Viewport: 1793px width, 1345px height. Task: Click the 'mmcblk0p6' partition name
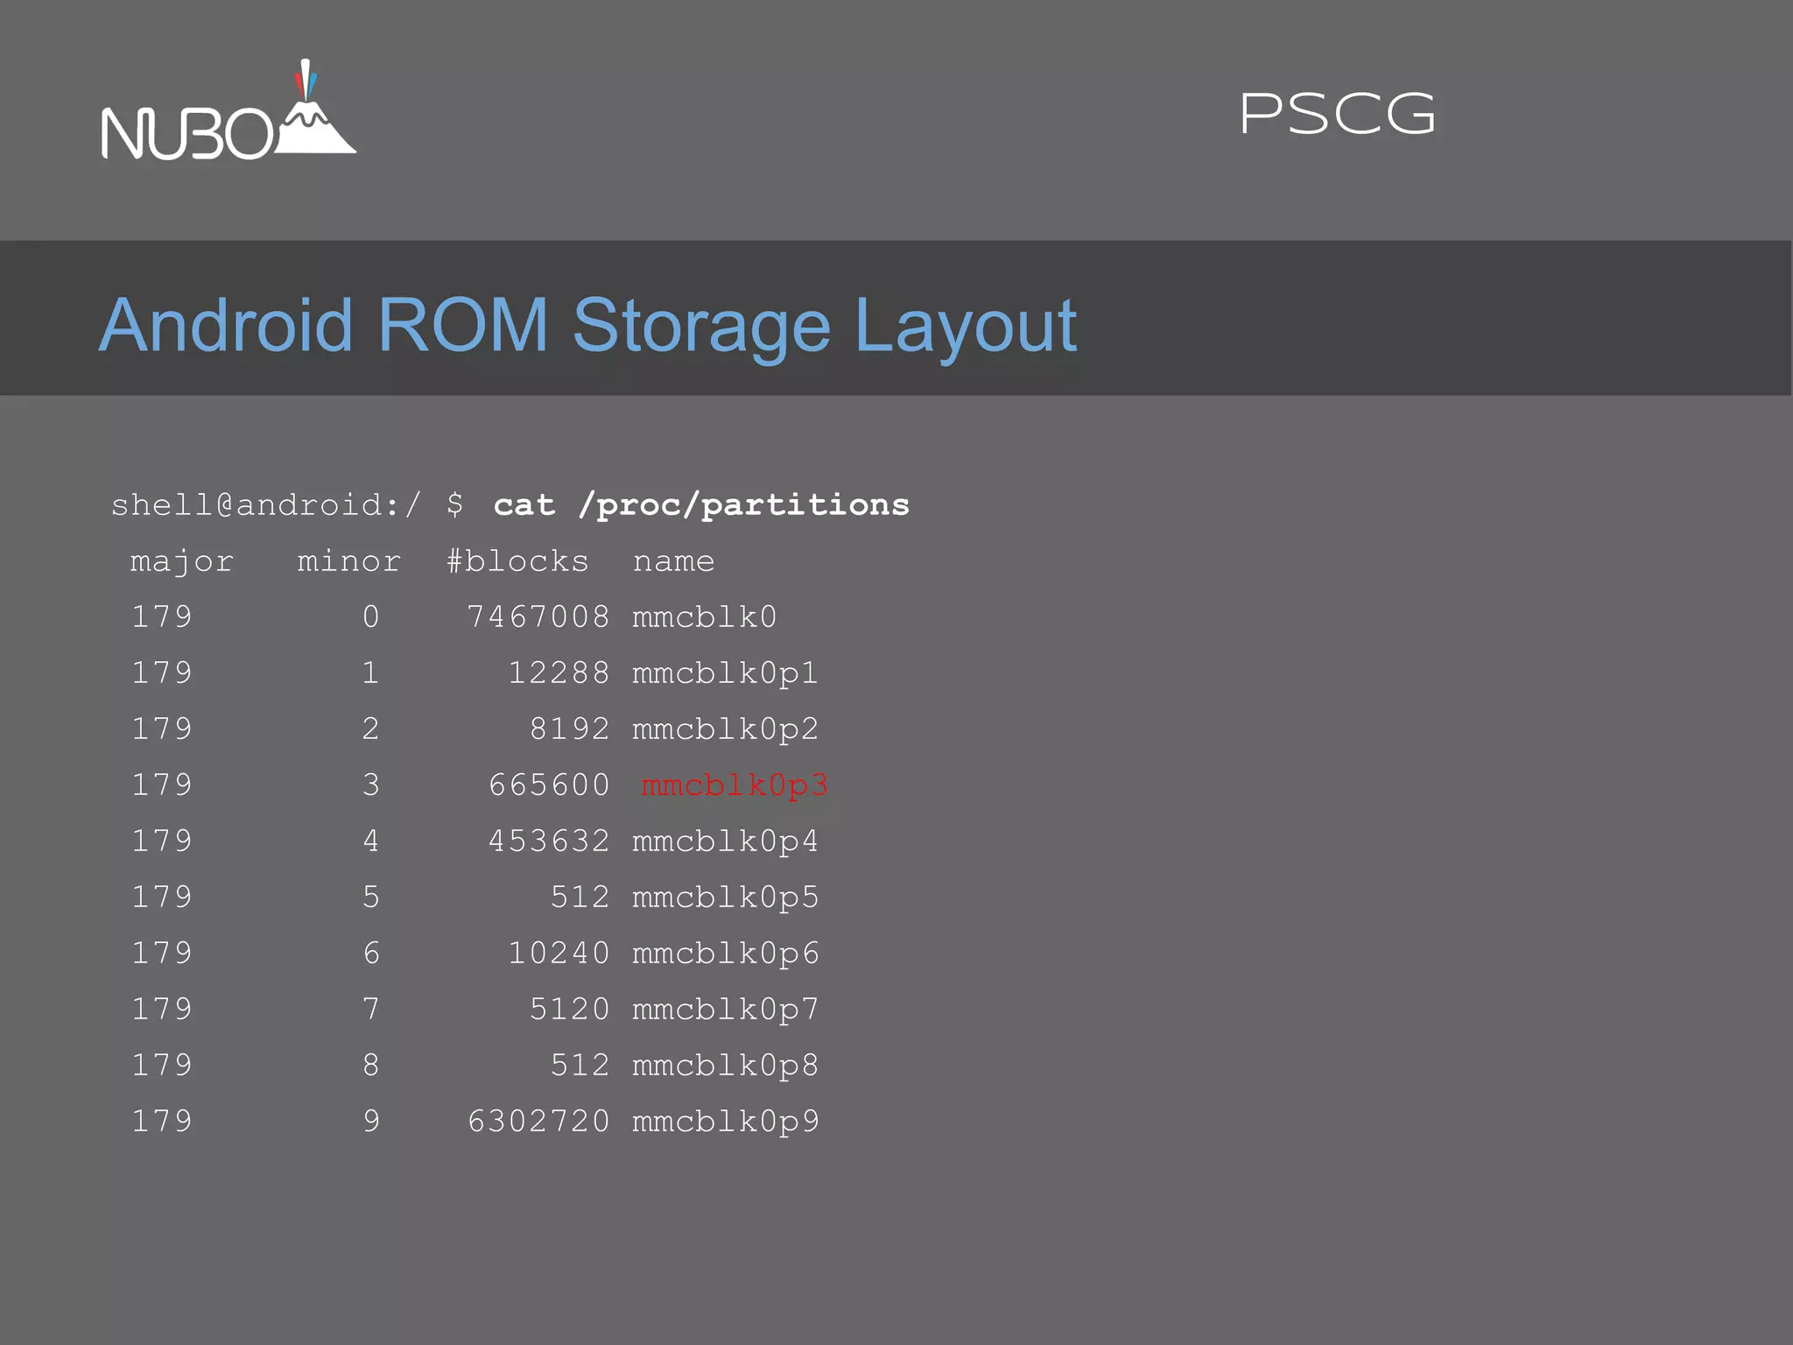point(725,954)
